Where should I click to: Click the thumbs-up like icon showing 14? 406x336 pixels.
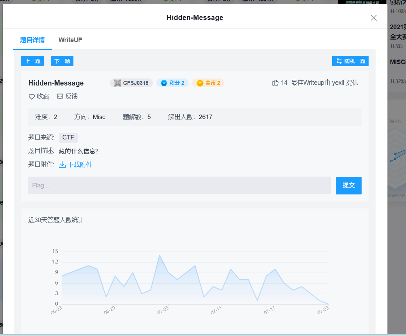click(x=276, y=82)
